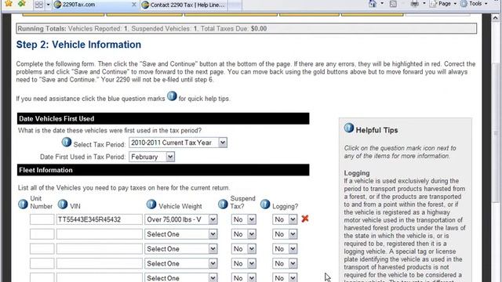
Task: Click the VIN field containing TT55443E345R45432
Action: tap(100, 219)
